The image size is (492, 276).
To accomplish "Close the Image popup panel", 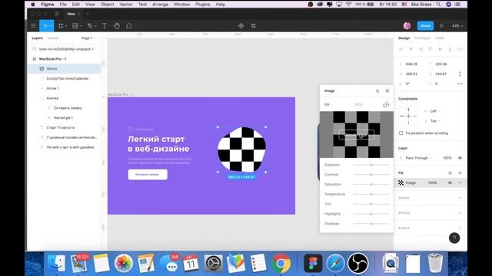I will [387, 90].
